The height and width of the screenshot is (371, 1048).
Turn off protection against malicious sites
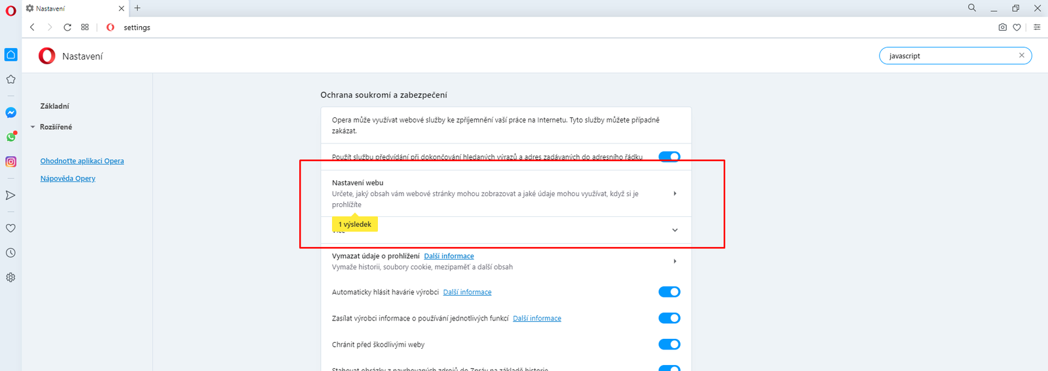(669, 344)
